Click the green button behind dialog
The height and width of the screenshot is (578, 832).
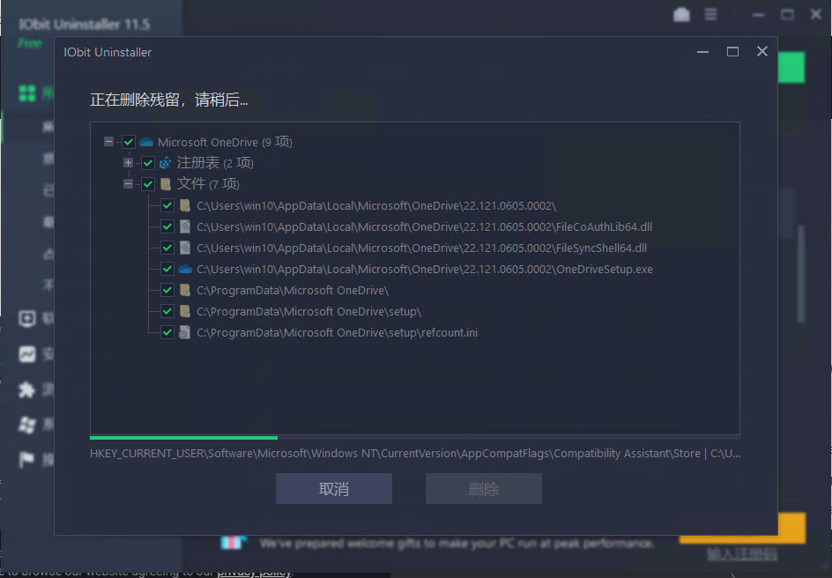(791, 67)
